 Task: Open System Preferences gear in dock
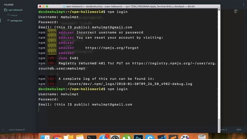[115, 137]
